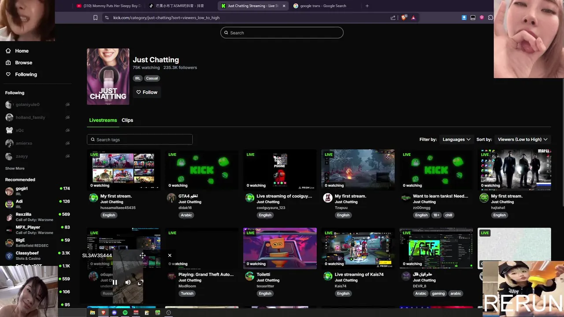
Task: Click the IRL category tag
Action: click(x=138, y=78)
